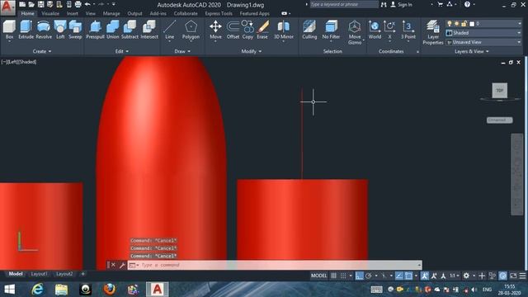Click the Unnamed UCS label

pyautogui.click(x=499, y=120)
